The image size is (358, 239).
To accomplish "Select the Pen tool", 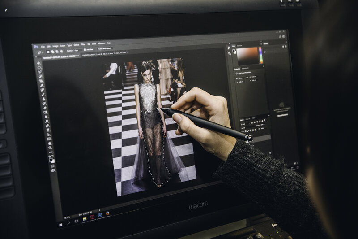I will tap(47, 126).
